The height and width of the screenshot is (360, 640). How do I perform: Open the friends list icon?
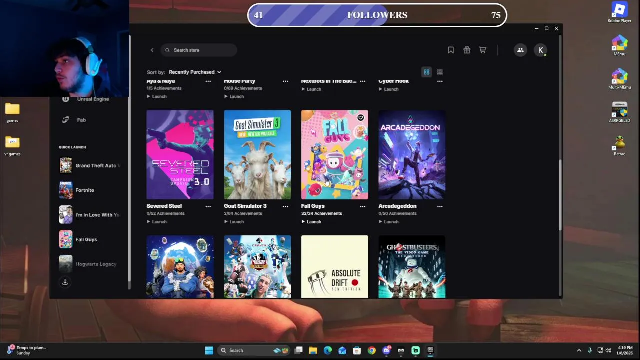pos(520,50)
